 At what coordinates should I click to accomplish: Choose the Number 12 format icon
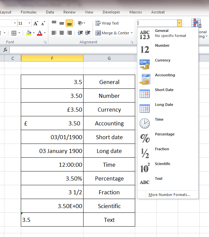[145, 49]
